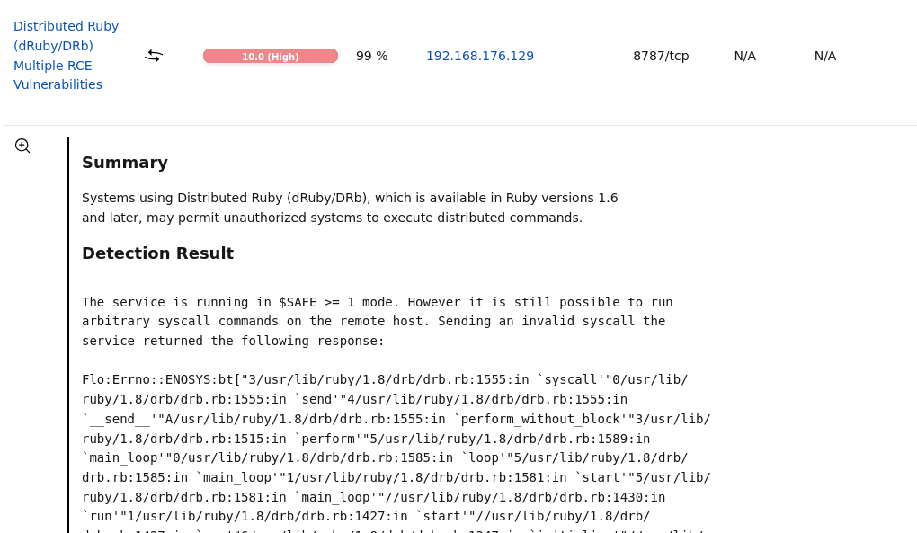Click the header row of the result table
This screenshot has height=533, width=917.
click(458, 56)
